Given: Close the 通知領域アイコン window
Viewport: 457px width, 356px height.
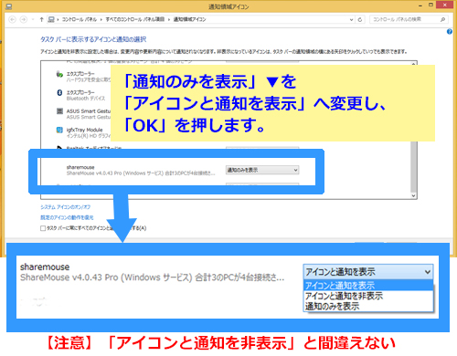Looking at the screenshot, I should tap(444, 5).
